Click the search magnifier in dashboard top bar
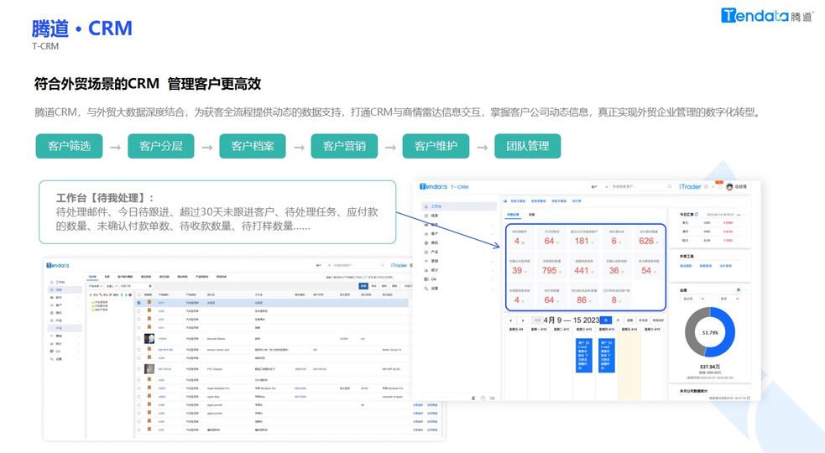Screen dimensions: 825x453 point(670,187)
